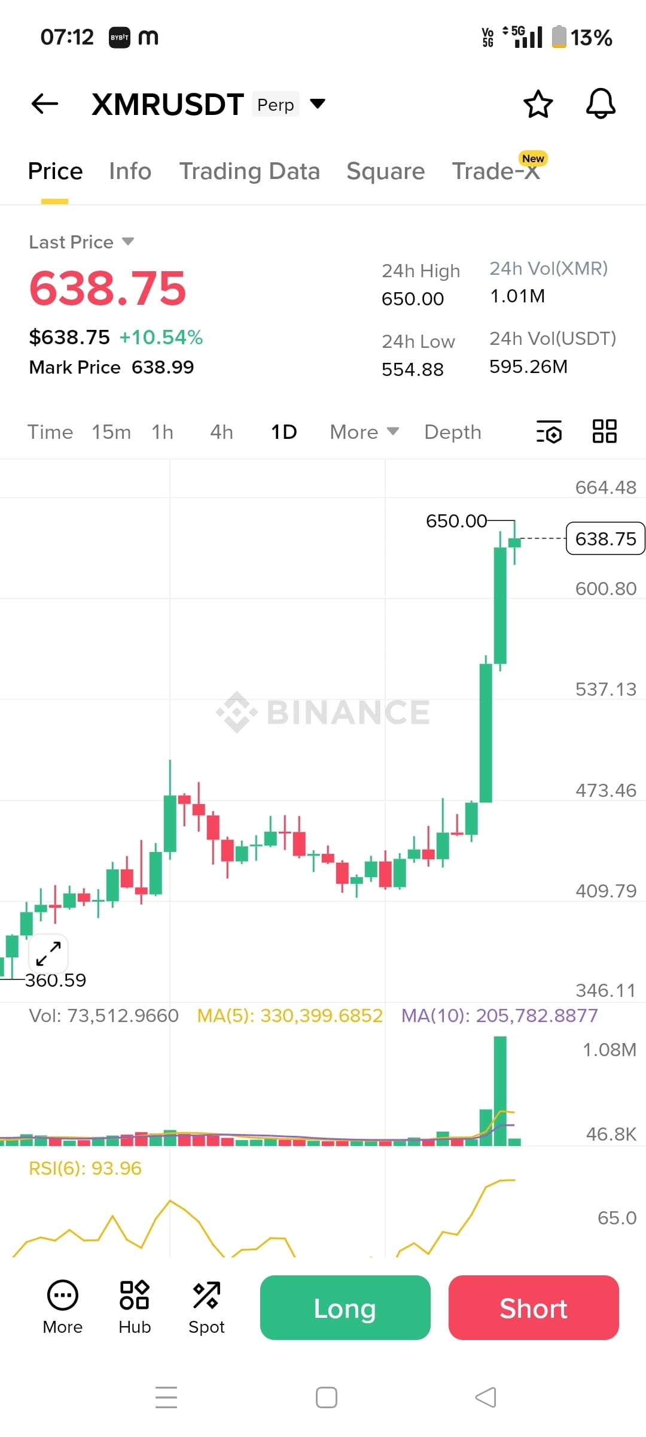This screenshot has height=1437, width=646.
Task: Tap the MA(10): 205,782.8877 label
Action: 499,1015
